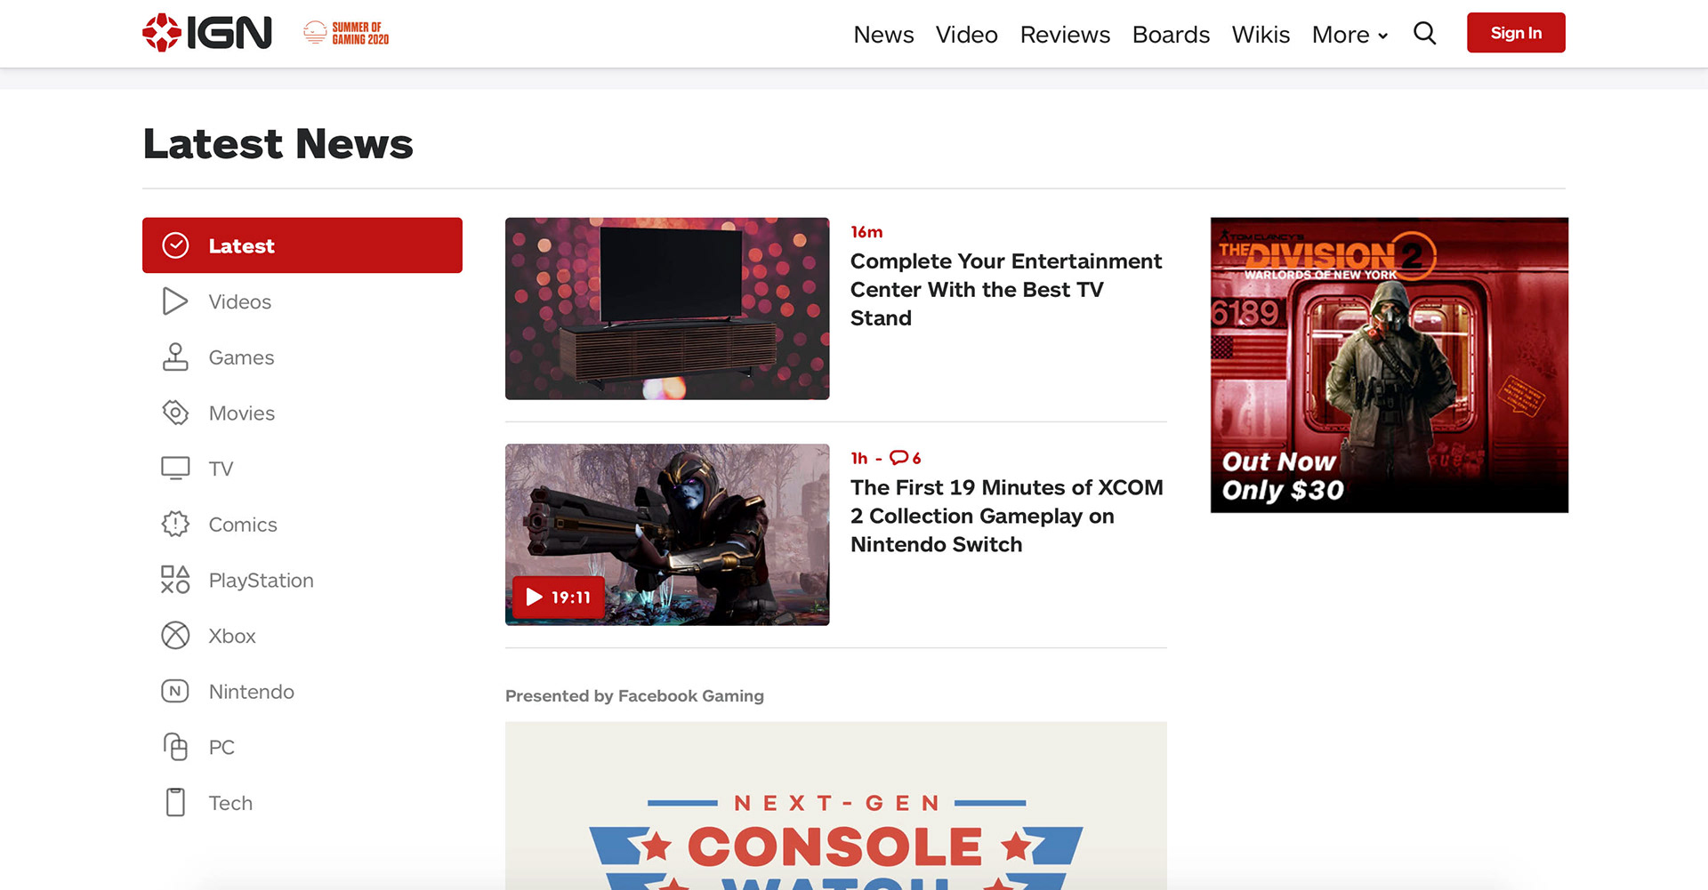Open the search magnifier icon
This screenshot has width=1708, height=890.
coord(1424,34)
